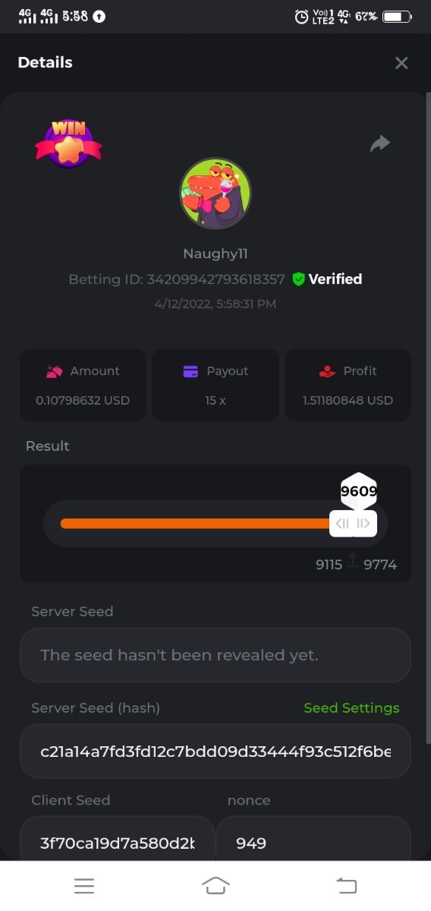Tap the share arrow icon

(380, 143)
